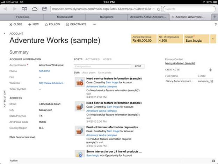Add a contact with the plus icon
218x164 pixels.
pos(211,70)
